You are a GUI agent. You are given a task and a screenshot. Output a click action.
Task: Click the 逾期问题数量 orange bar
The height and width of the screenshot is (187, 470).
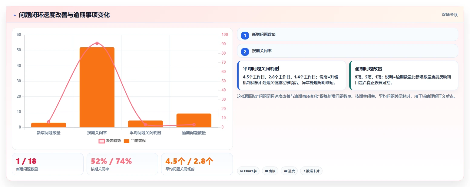point(194,120)
